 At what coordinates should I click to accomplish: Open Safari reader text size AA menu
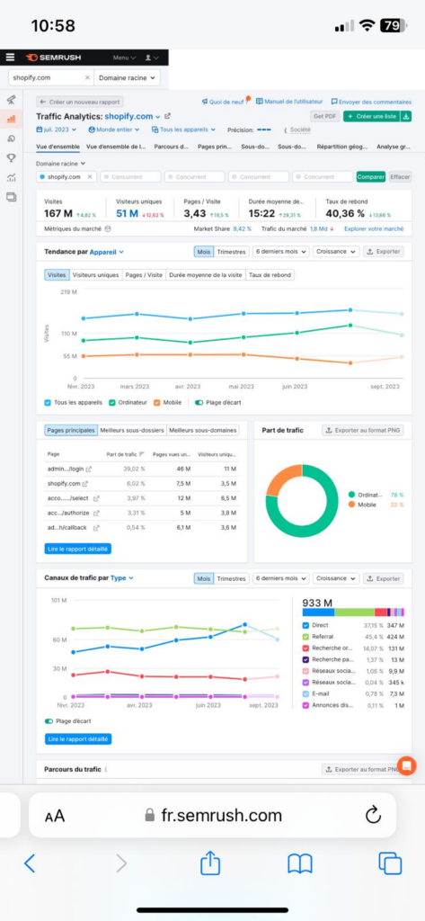55,816
